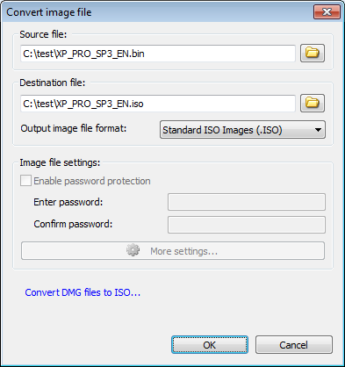Browse for source file with folder icon
The image size is (345, 367).
[x=313, y=54]
